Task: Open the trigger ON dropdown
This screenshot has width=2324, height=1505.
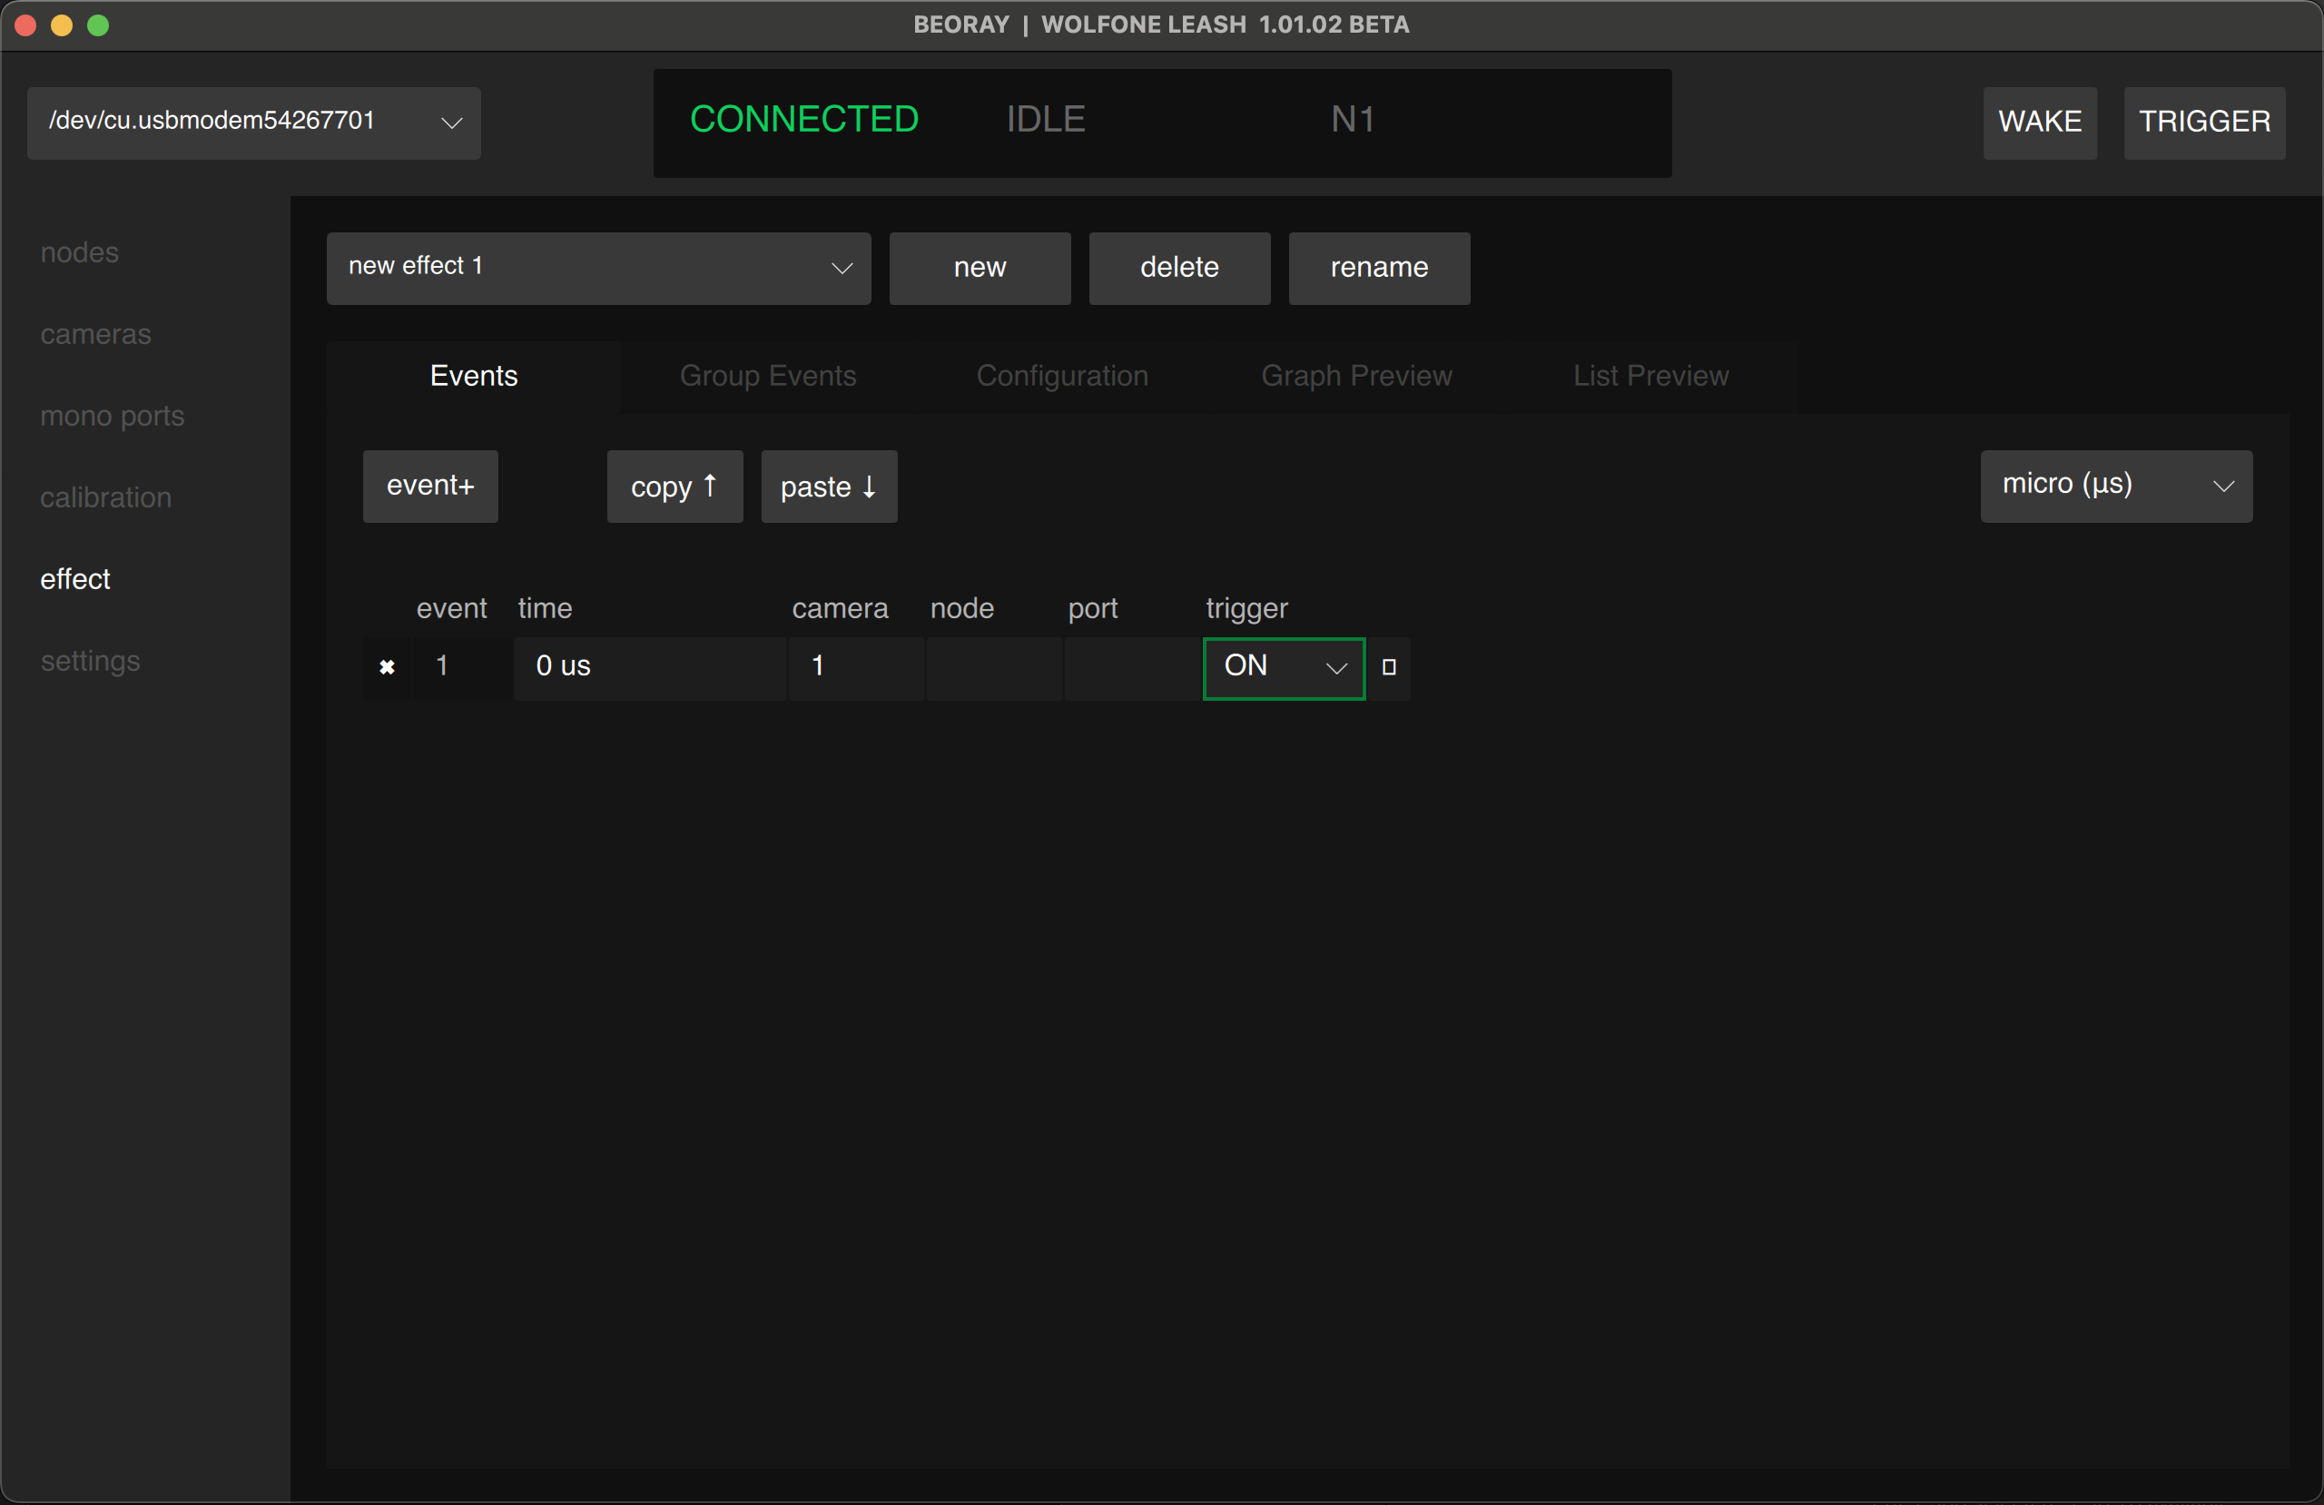Action: (x=1283, y=668)
